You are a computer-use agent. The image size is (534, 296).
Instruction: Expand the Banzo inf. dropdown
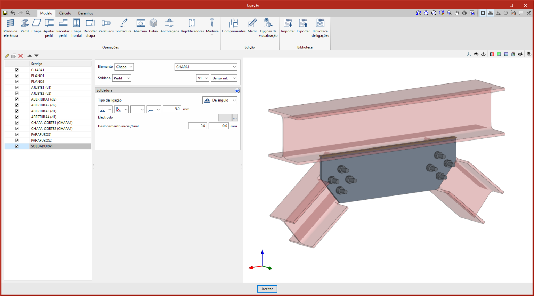point(224,78)
